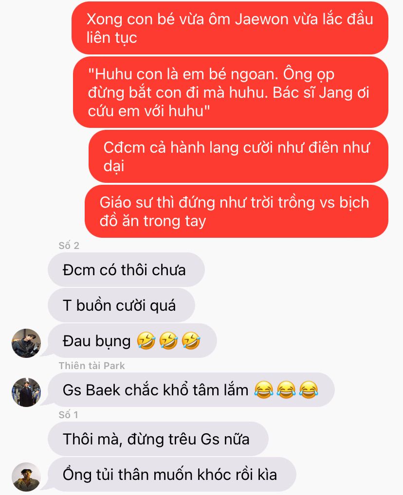Tap bubble "Ổng tủi thân muốn khóc rồi kìa"
Screen dimensions: 403x495
point(172,475)
